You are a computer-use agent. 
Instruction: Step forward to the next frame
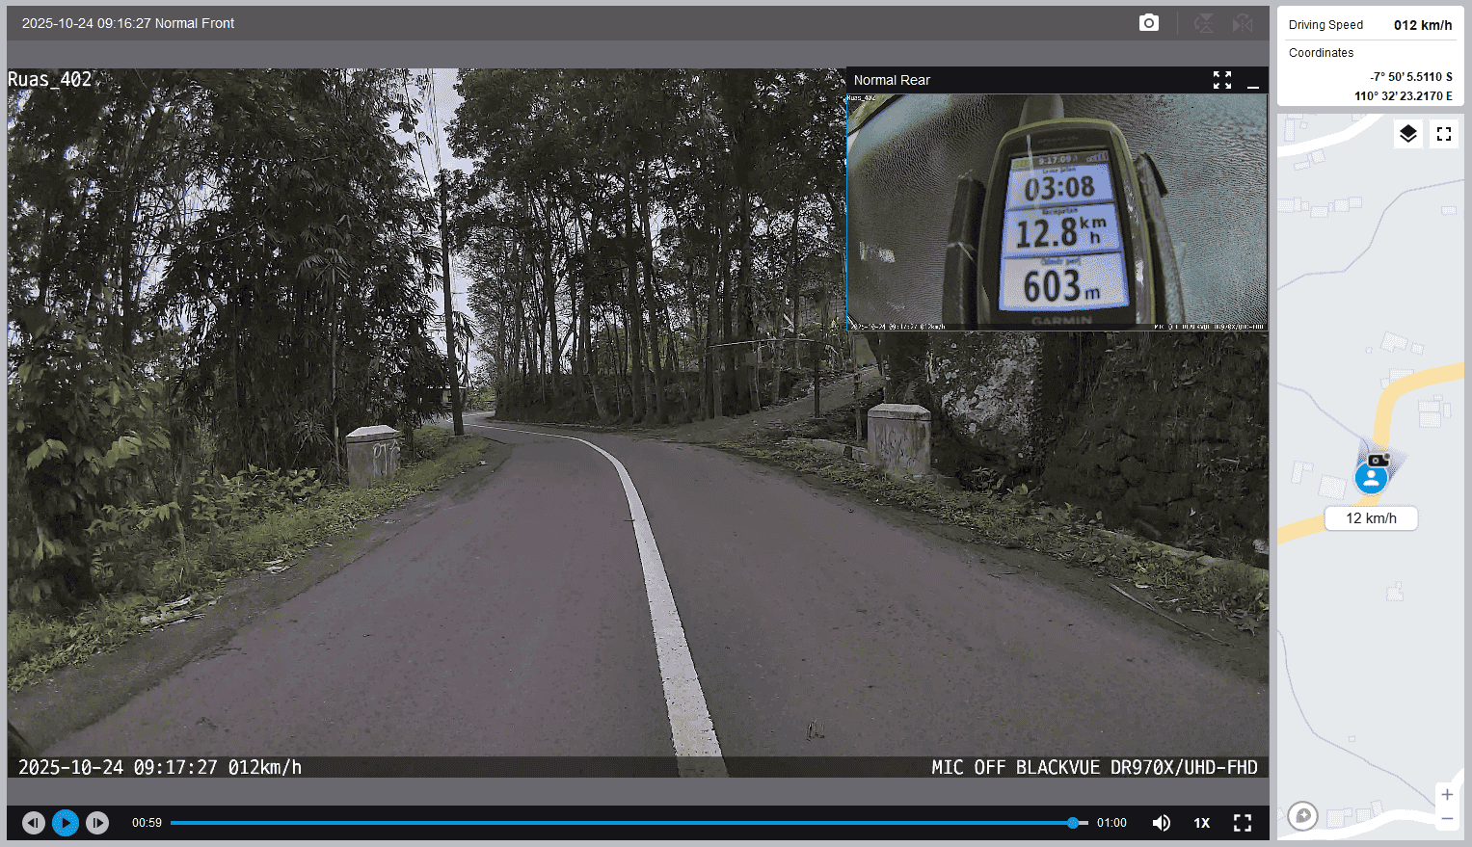(x=97, y=823)
